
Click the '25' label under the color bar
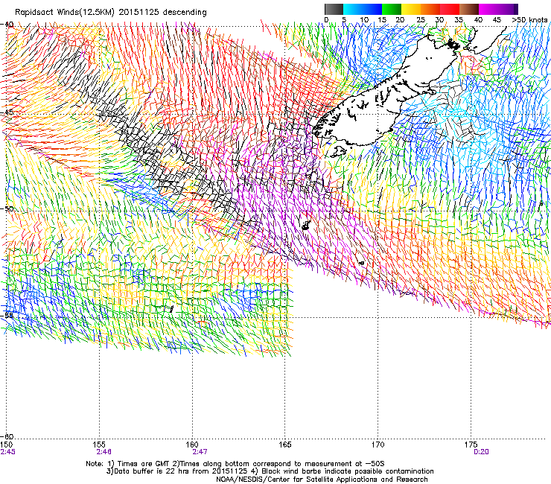pyautogui.click(x=421, y=20)
